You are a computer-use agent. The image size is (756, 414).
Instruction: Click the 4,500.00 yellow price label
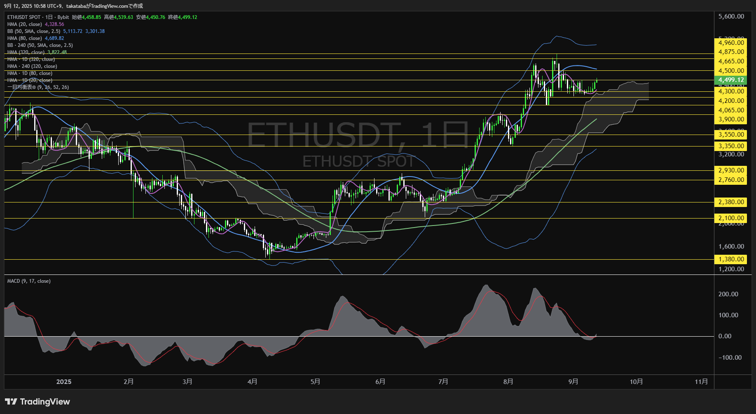[x=730, y=71]
